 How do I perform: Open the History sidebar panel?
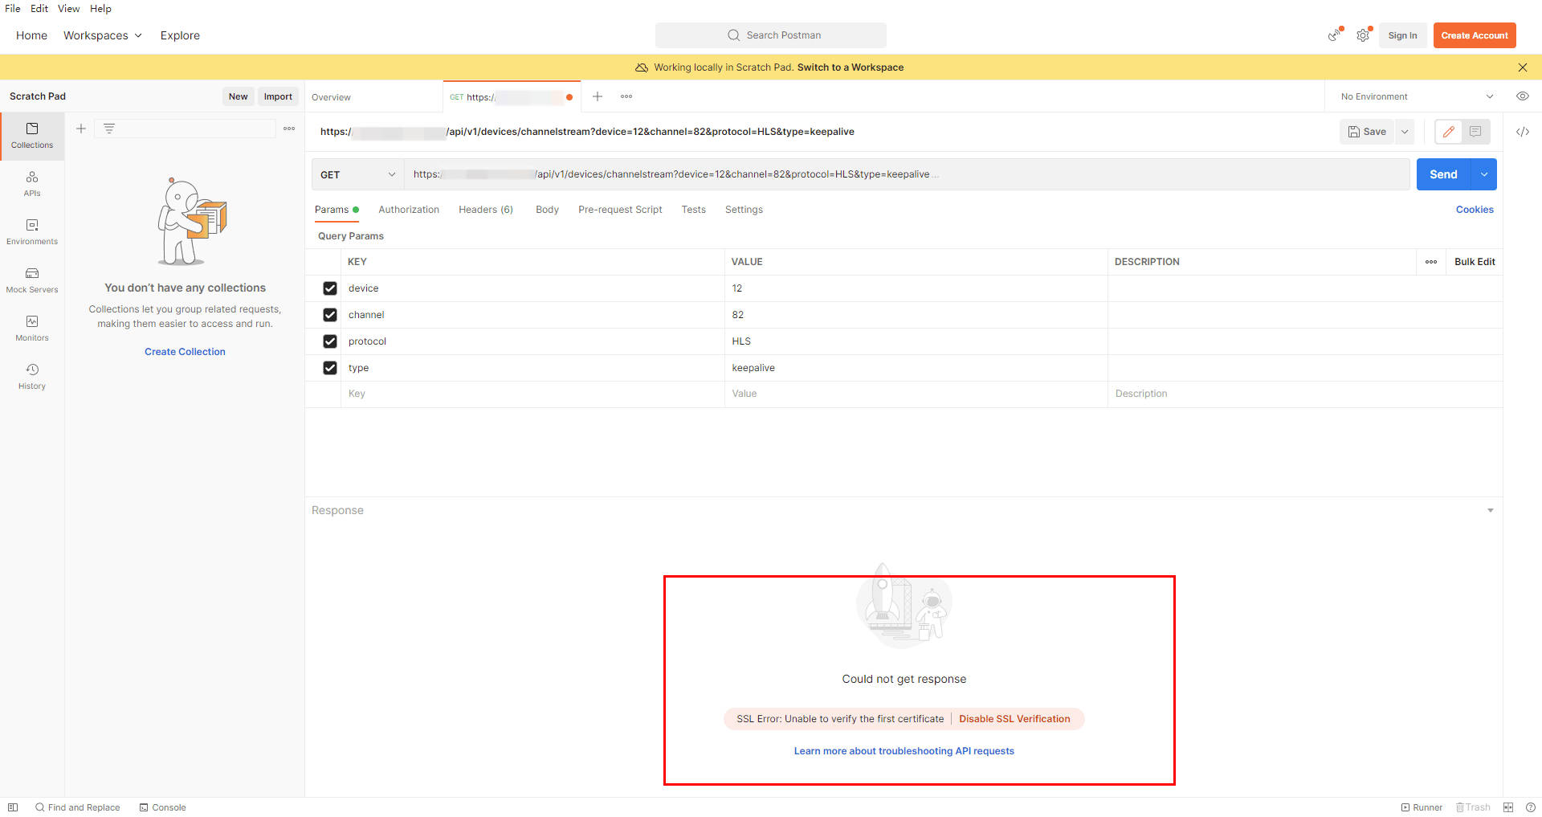point(32,377)
